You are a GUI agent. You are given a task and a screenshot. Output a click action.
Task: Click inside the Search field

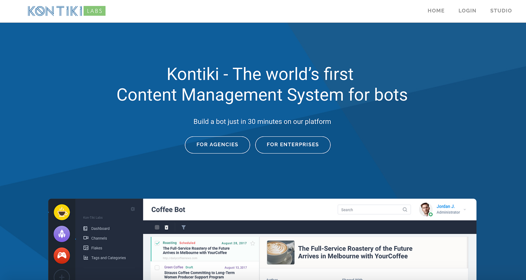(x=374, y=210)
